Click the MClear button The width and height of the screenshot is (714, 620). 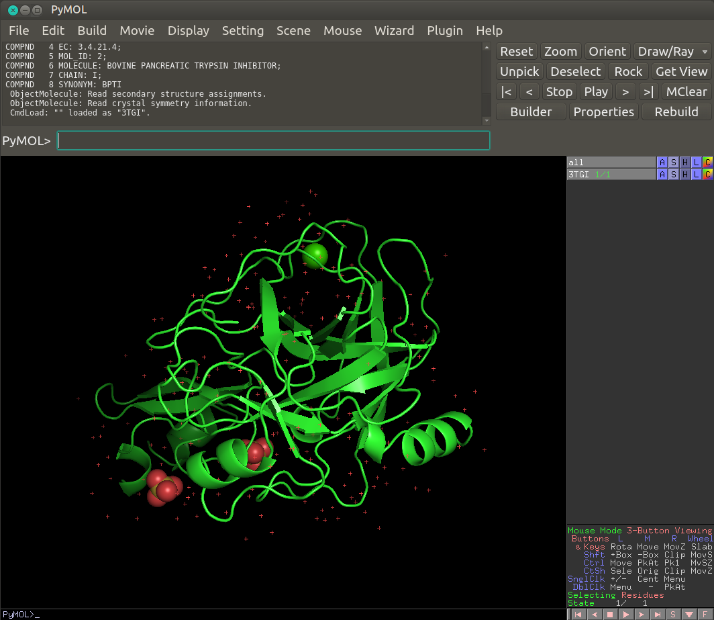pyautogui.click(x=686, y=91)
